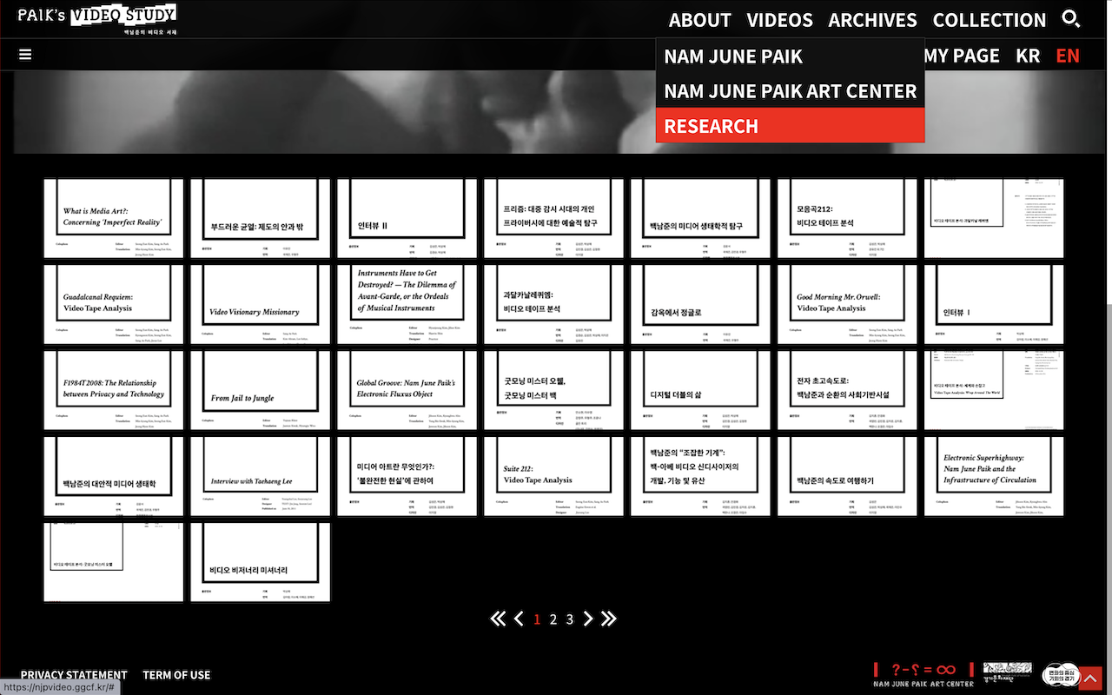
Task: Go to page 2 in pagination
Action: pos(553,619)
